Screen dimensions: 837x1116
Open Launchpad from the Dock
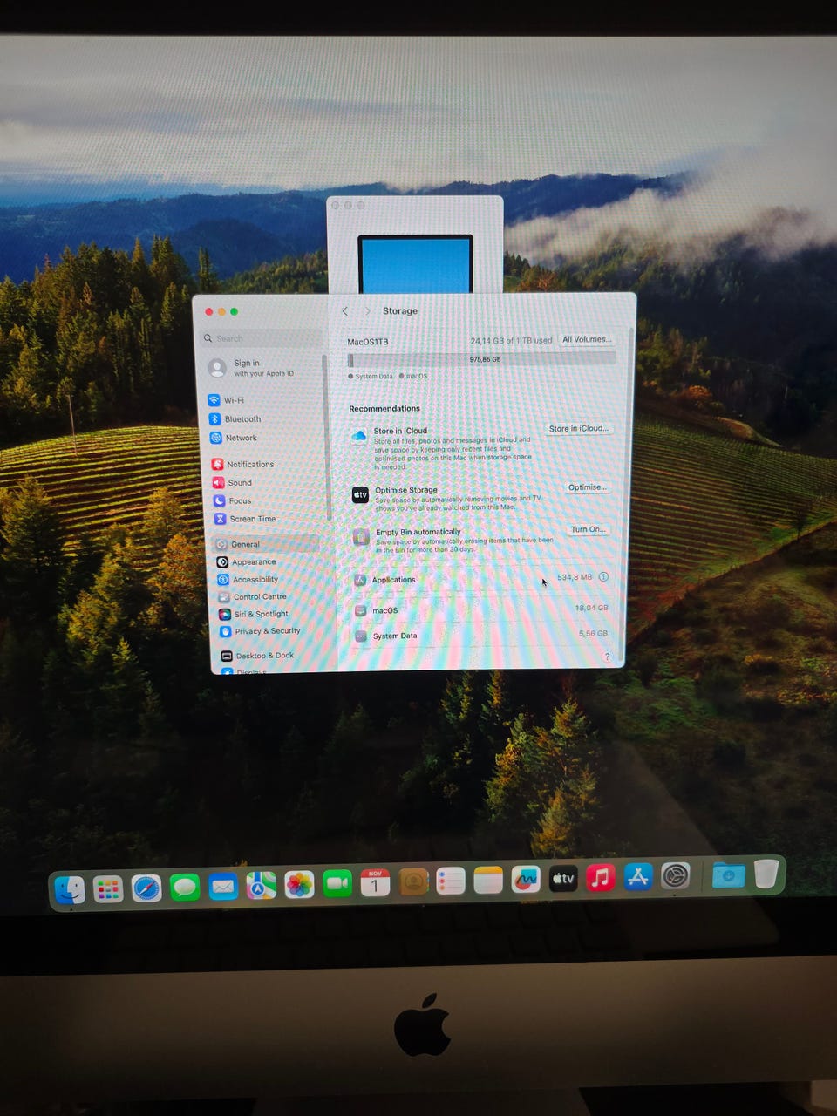[x=108, y=889]
